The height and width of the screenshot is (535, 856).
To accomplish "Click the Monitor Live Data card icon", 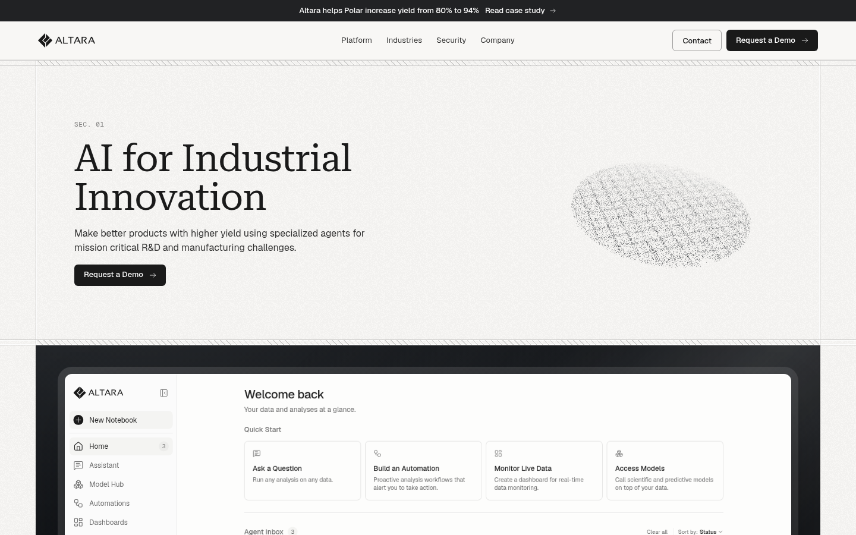I will tap(498, 454).
